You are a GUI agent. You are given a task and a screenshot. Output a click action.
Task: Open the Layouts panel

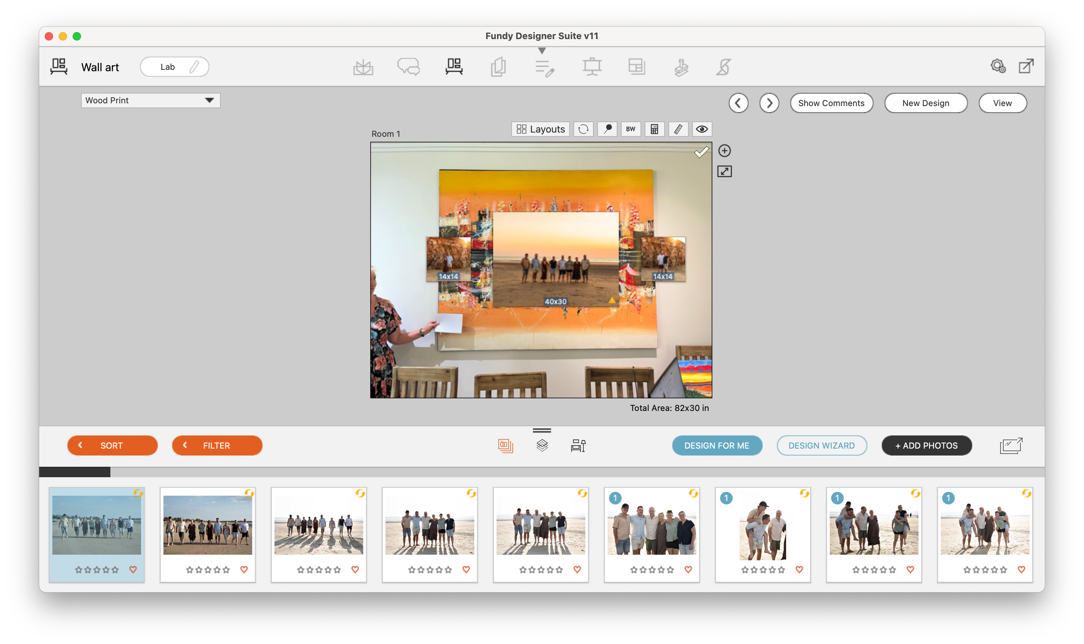(x=540, y=129)
